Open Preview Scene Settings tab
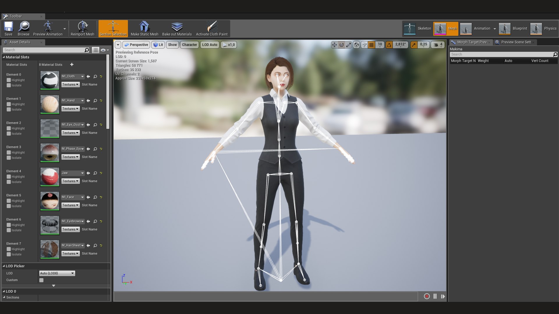The image size is (559, 314). [x=515, y=42]
